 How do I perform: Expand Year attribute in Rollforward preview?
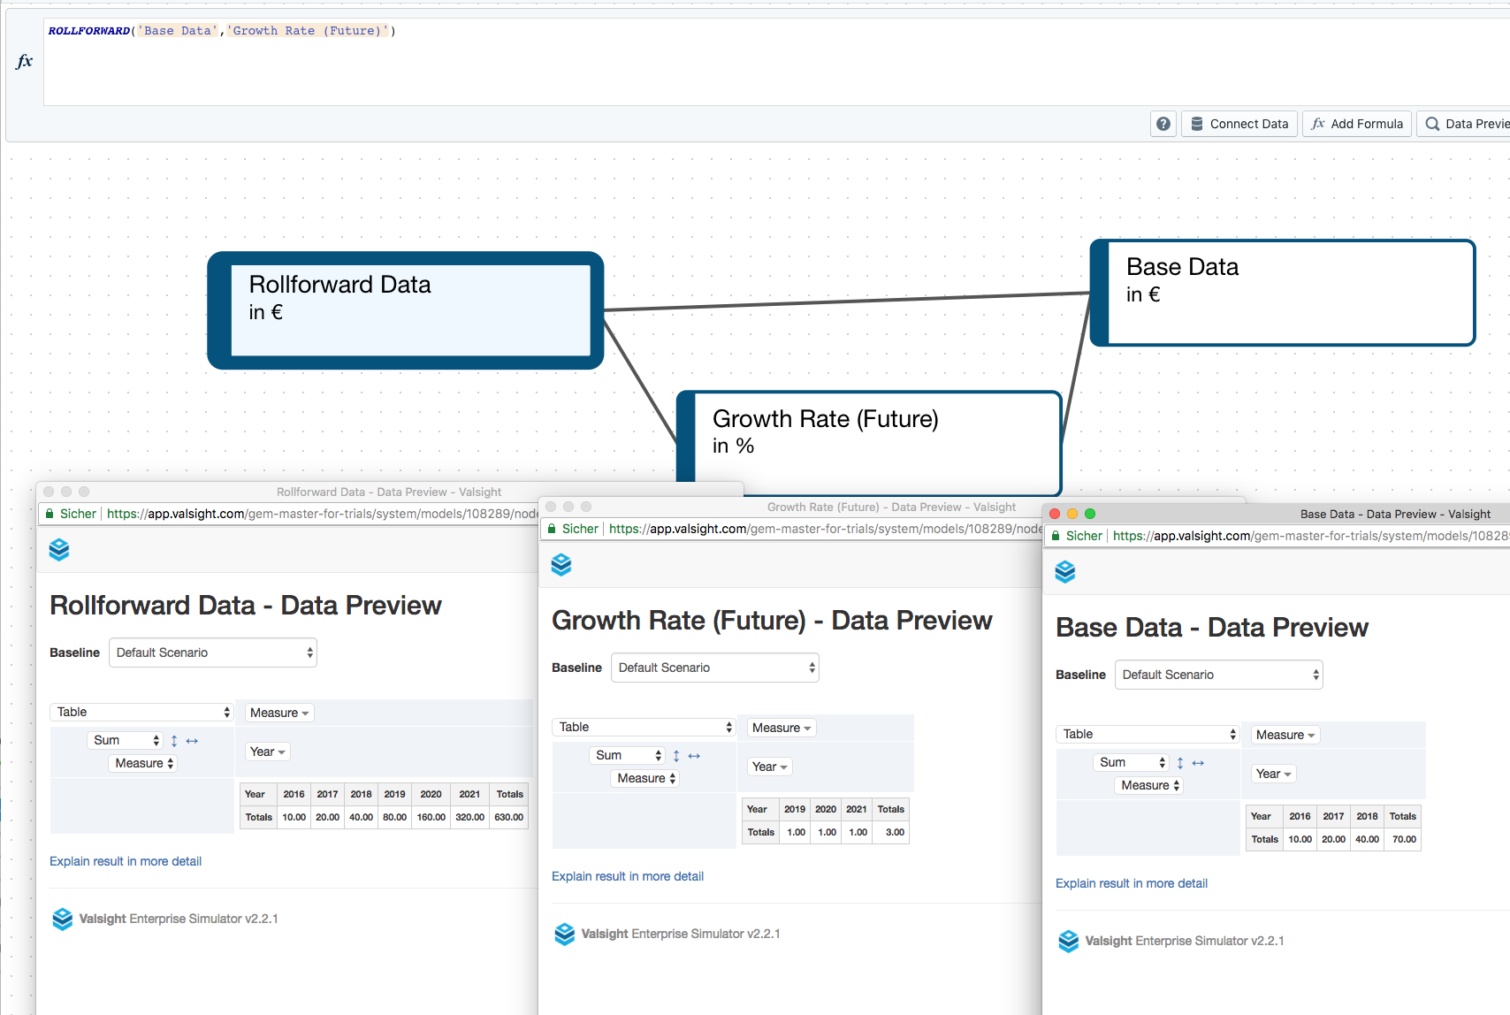(x=267, y=752)
